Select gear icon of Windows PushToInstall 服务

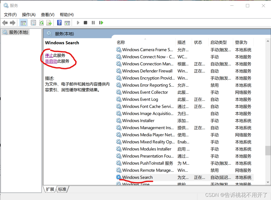119,163
